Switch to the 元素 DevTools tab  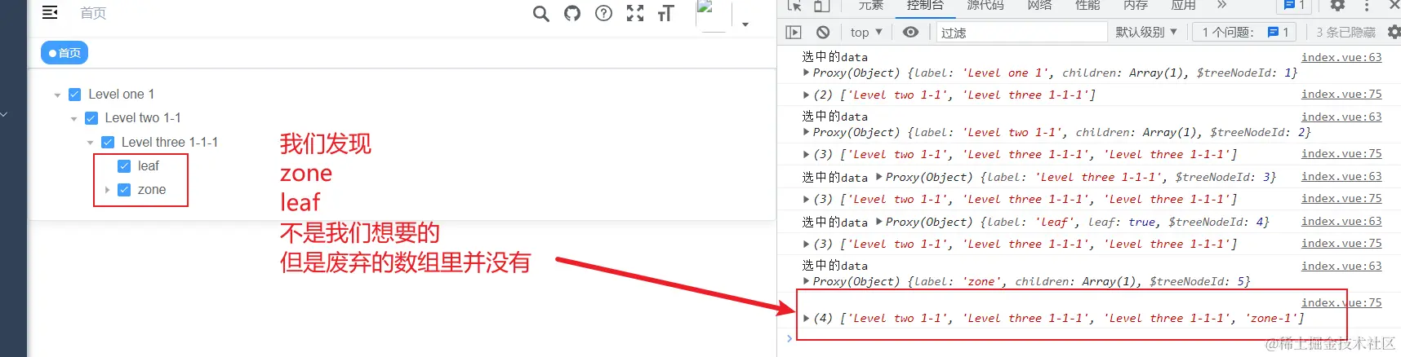(x=871, y=5)
